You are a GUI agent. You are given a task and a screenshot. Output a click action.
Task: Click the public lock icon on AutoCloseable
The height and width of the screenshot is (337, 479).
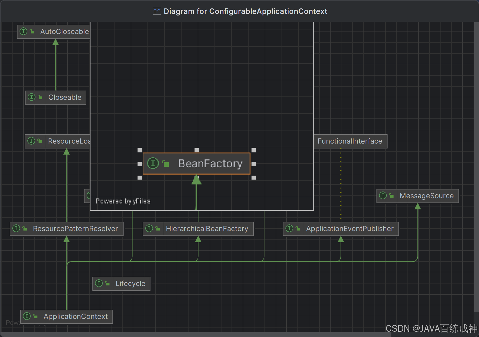(32, 31)
